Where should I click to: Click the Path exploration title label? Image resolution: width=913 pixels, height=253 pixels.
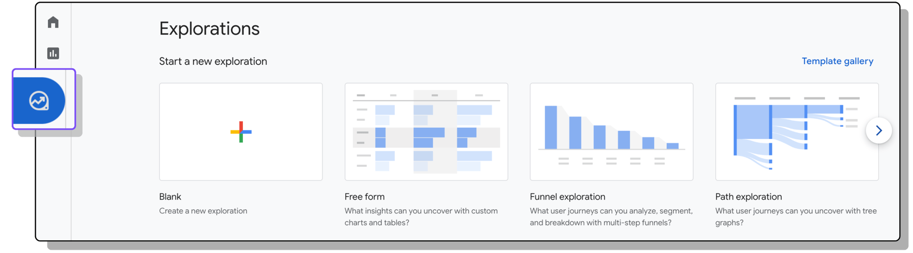[x=748, y=196]
